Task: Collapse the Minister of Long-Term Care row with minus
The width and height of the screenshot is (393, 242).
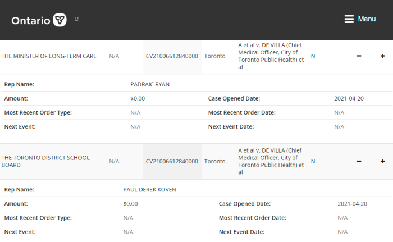Action: (359, 56)
